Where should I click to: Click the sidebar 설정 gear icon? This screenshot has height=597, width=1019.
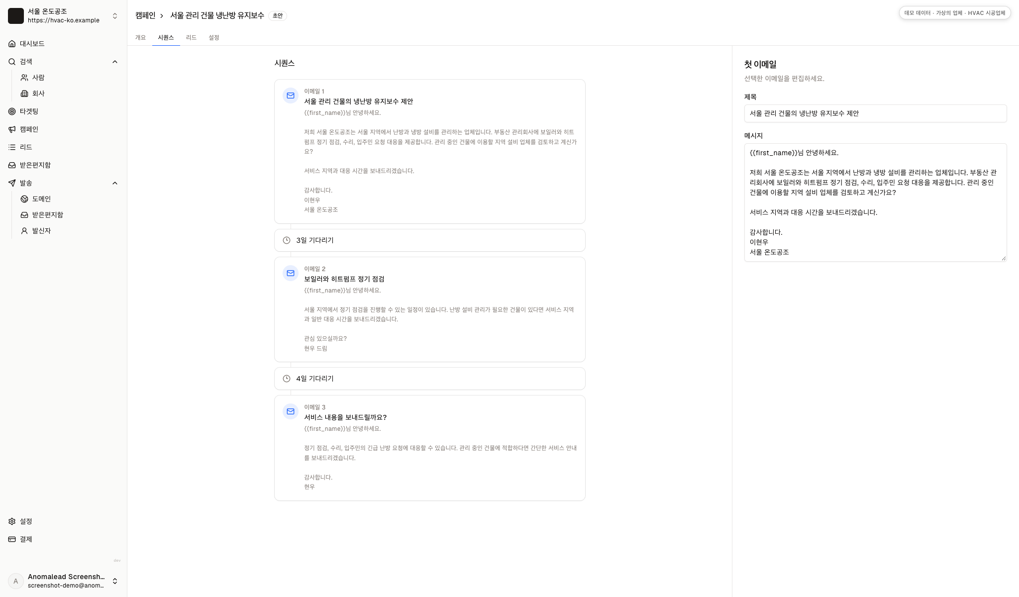[x=12, y=521]
